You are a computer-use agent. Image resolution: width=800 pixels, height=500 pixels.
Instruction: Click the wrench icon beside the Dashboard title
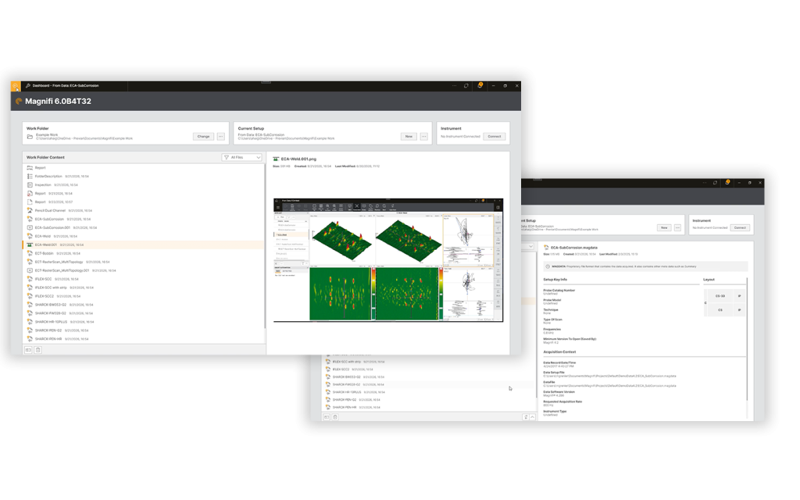[28, 86]
